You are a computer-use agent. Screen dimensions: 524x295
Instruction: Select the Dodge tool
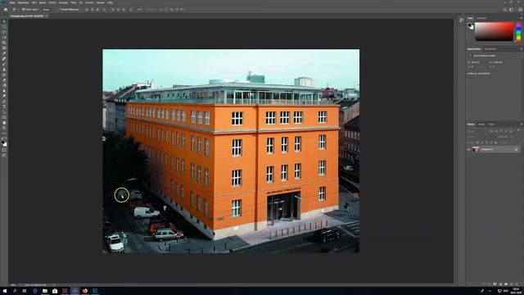point(4,96)
